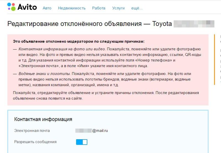Click the Разрешить сообщения label
Viewport: 221px width, 153px height.
(x=35, y=142)
